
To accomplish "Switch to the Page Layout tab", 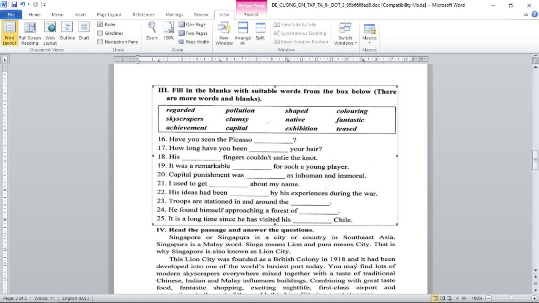I will tap(109, 14).
